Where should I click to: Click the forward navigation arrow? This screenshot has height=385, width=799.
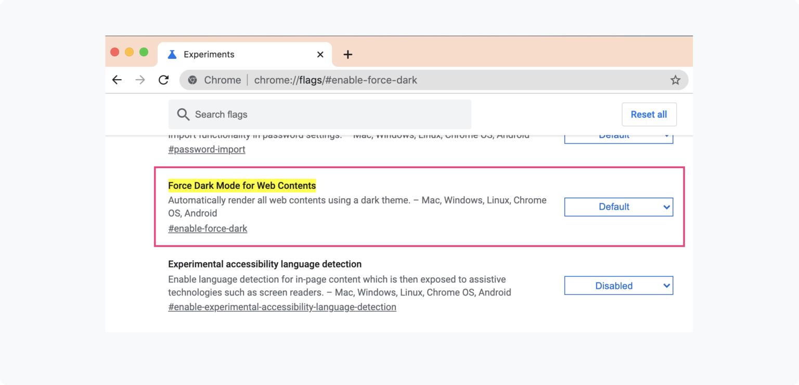pyautogui.click(x=139, y=80)
